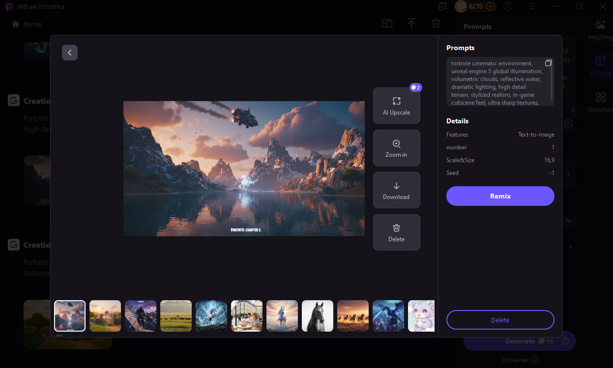This screenshot has height=368, width=613.
Task: Click the trash icon in the top toolbar
Action: 436,23
